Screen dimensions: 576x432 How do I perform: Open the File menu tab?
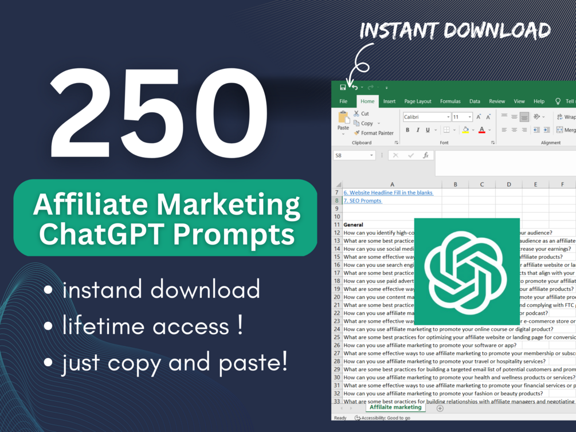pos(343,101)
